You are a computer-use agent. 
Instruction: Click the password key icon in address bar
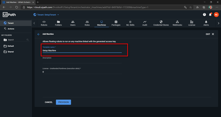pos(185,7)
